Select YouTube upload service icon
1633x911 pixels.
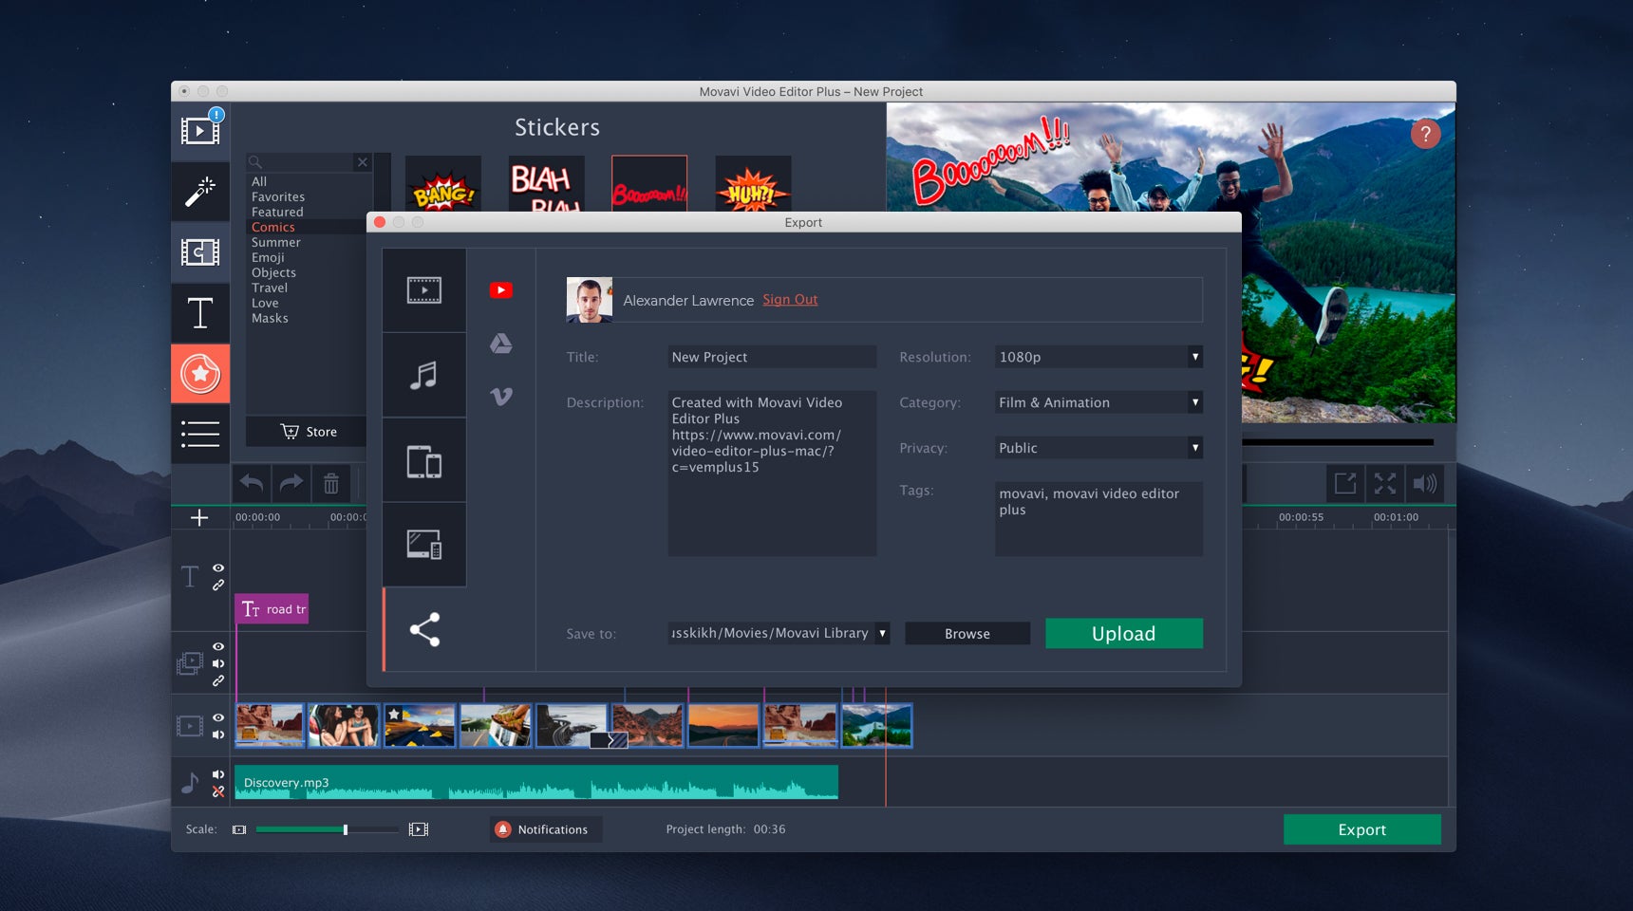(501, 290)
